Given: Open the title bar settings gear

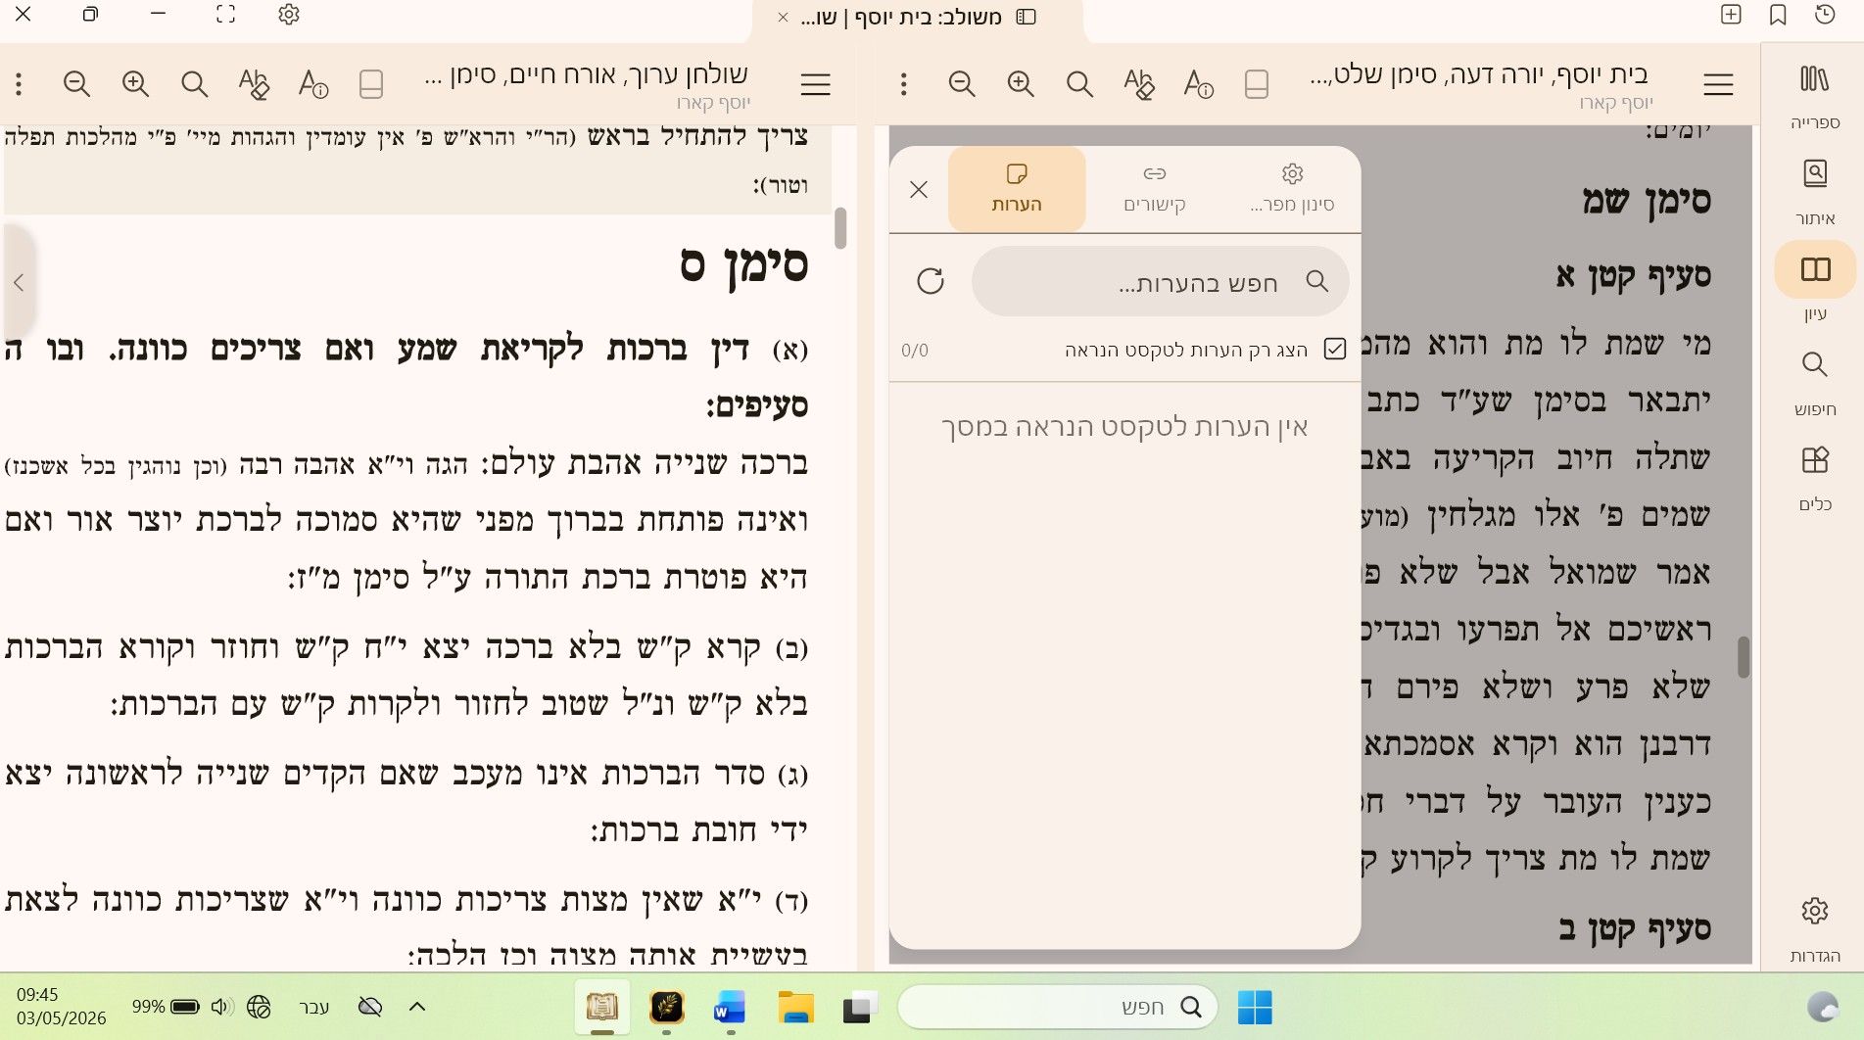Looking at the screenshot, I should (x=288, y=15).
